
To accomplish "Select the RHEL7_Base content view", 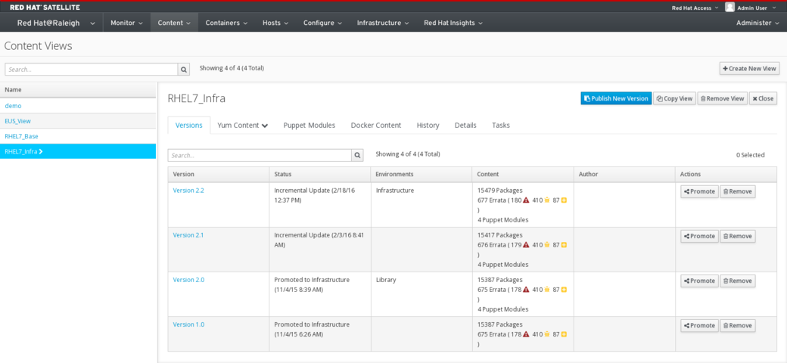I will coord(21,136).
